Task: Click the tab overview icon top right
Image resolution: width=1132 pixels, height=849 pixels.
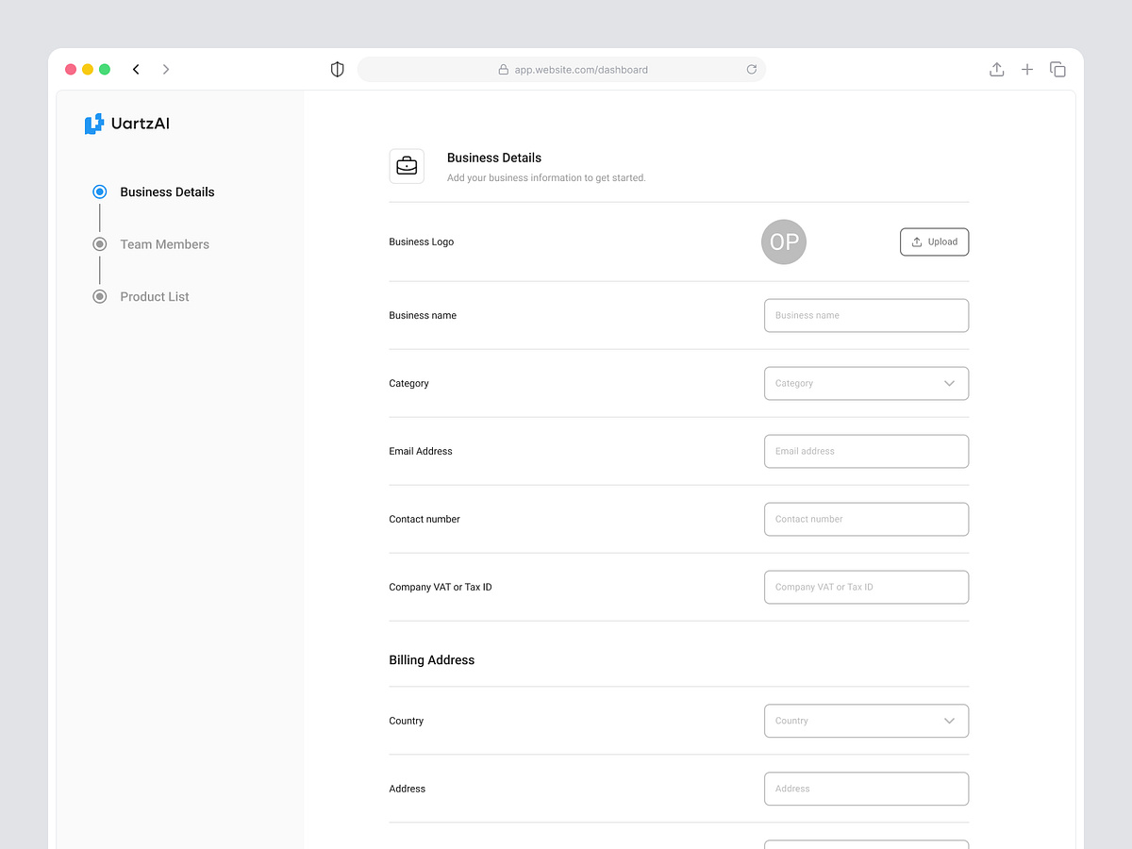Action: pos(1057,69)
